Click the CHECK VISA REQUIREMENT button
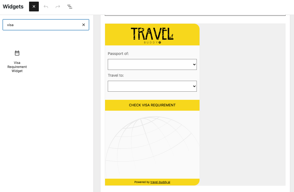 point(152,105)
